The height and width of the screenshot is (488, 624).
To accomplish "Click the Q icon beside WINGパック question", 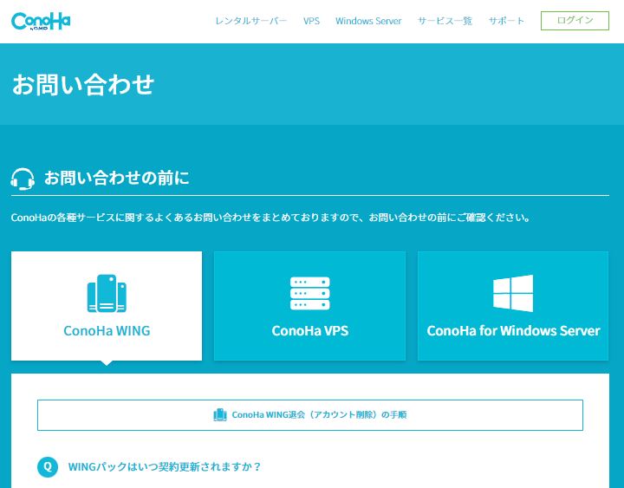I will point(48,467).
